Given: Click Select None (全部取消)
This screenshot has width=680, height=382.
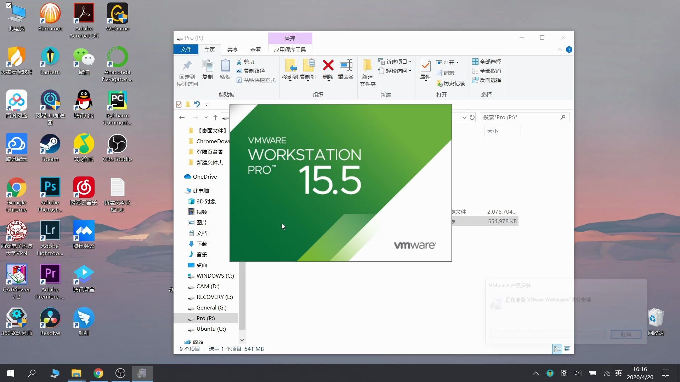Looking at the screenshot, I should click(487, 71).
